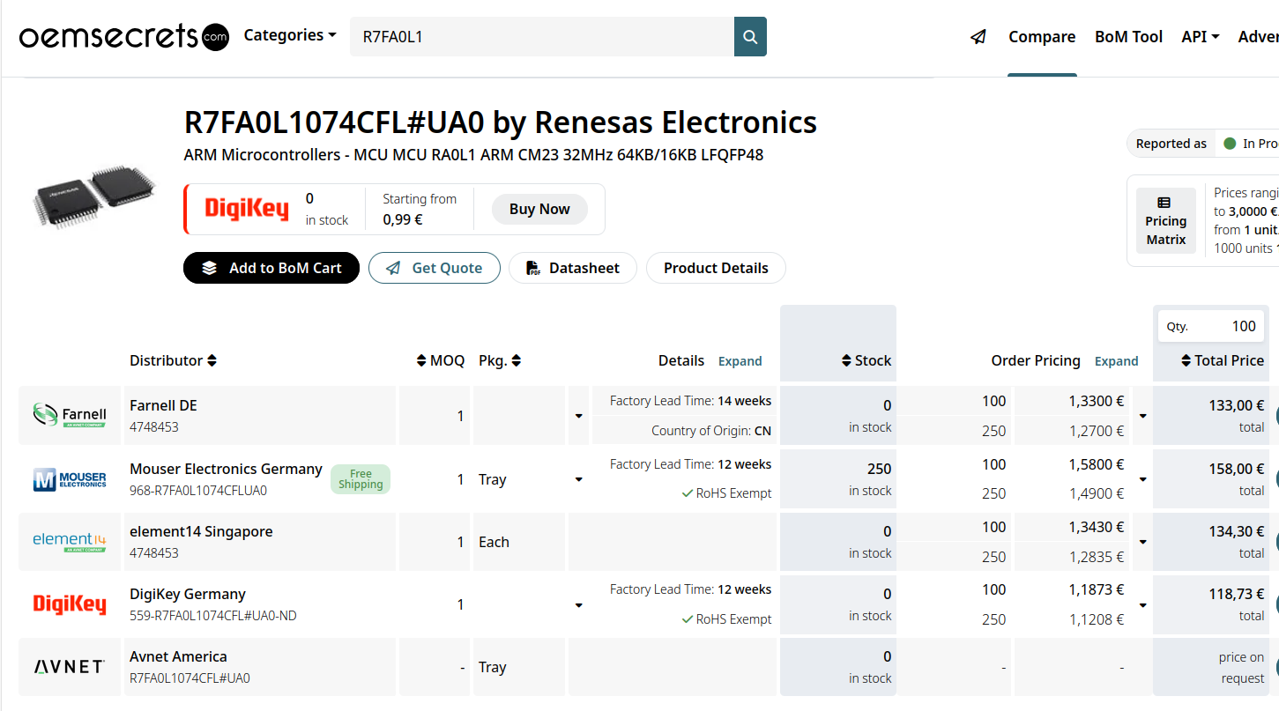
Task: Click the DigiKey logo in featured offer
Action: pyautogui.click(x=247, y=209)
